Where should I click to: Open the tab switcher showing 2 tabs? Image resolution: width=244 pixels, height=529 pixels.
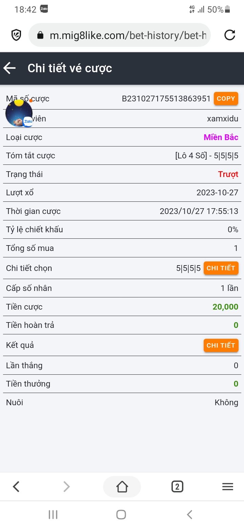177,487
